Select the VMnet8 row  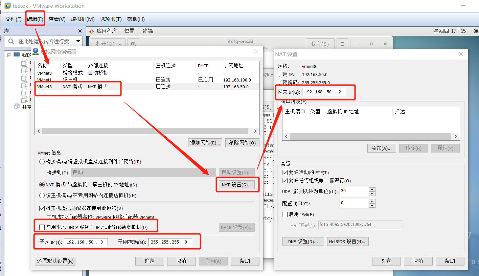tap(147, 87)
